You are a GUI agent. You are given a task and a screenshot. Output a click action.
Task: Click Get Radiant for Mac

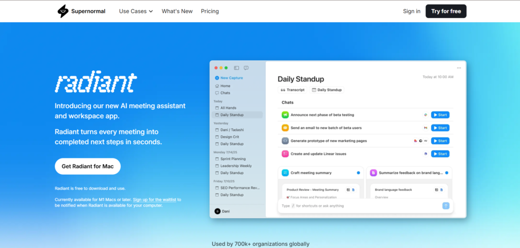coord(87,167)
